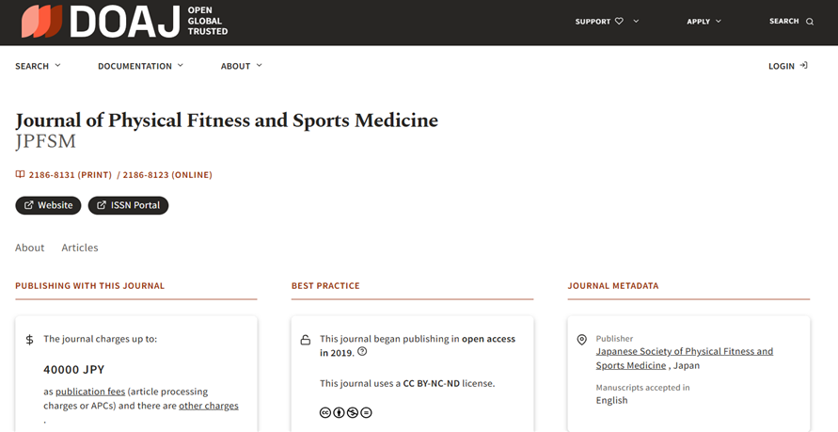Open the journal Website button

tap(48, 205)
